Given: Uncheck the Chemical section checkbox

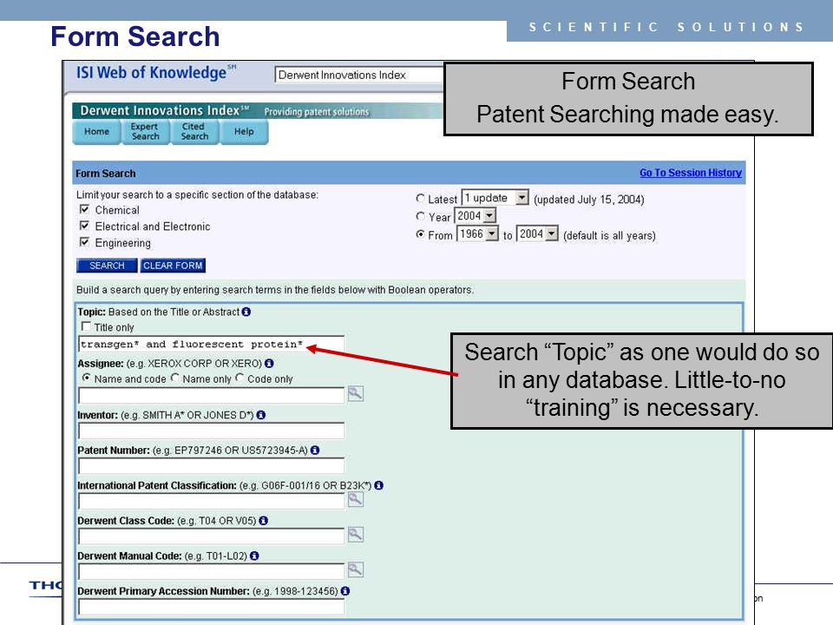Looking at the screenshot, I should coord(84,209).
